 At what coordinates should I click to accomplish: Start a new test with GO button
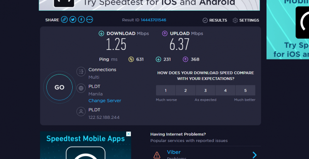[x=59, y=87]
